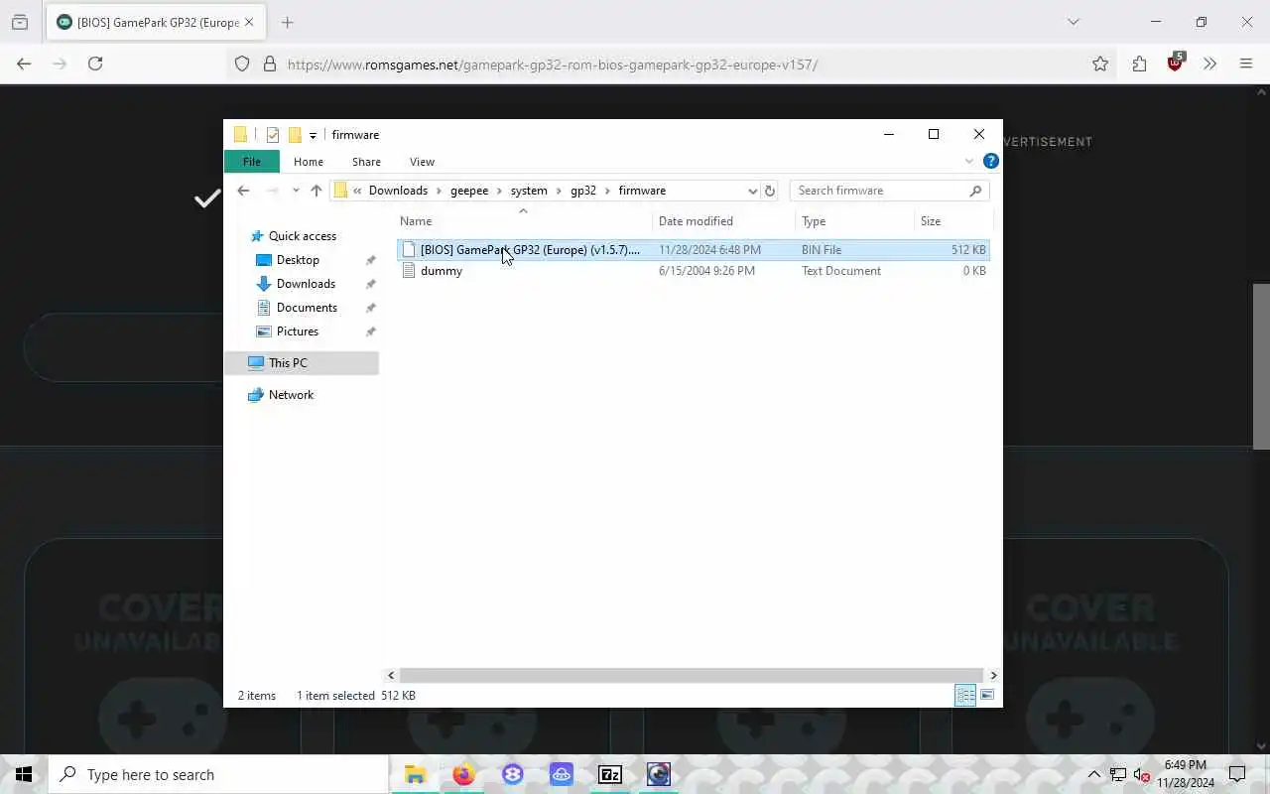Image resolution: width=1270 pixels, height=794 pixels.
Task: Open the notification center icon
Action: pyautogui.click(x=1237, y=774)
